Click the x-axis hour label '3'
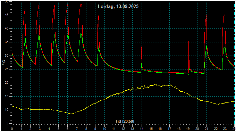236x132 pixels. click(40, 129)
